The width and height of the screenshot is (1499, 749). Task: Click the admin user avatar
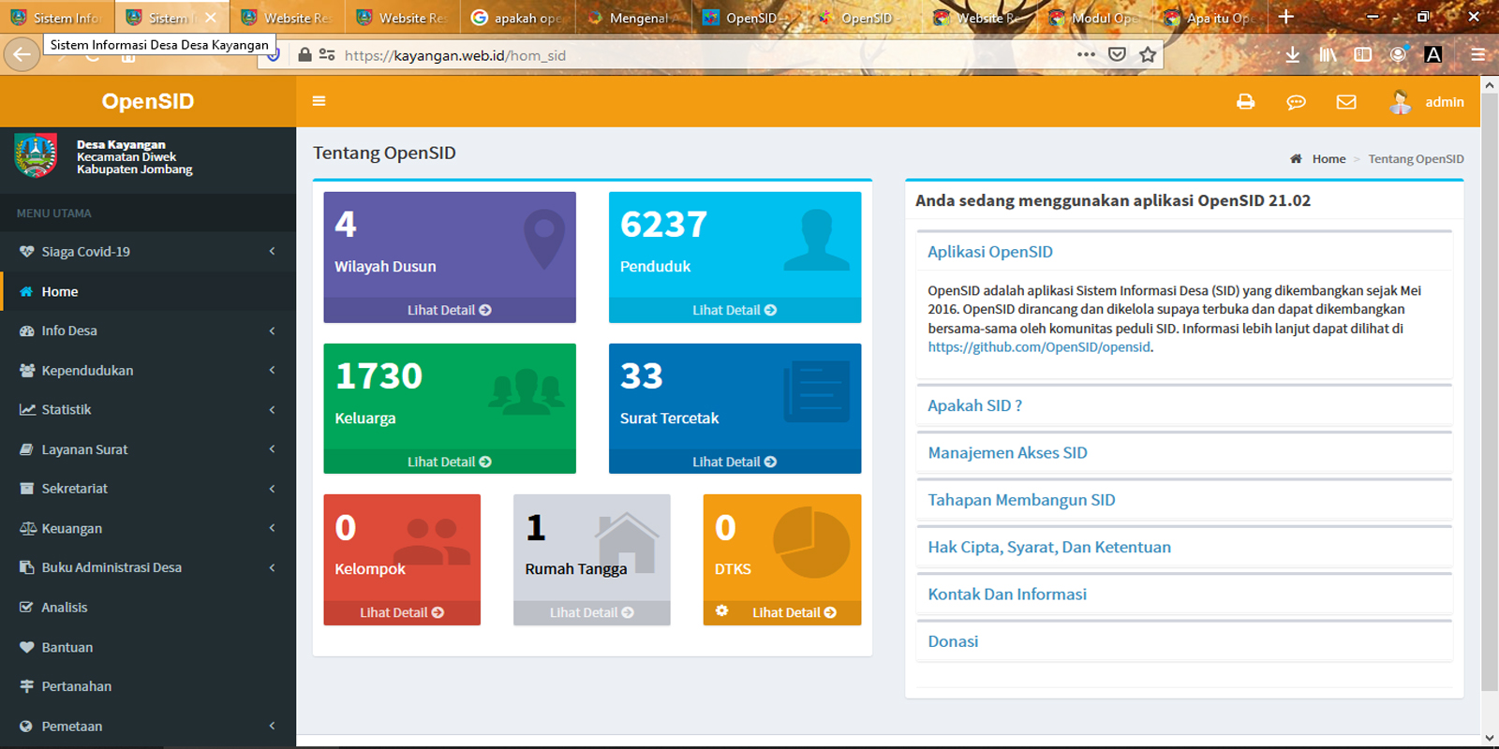point(1401,102)
